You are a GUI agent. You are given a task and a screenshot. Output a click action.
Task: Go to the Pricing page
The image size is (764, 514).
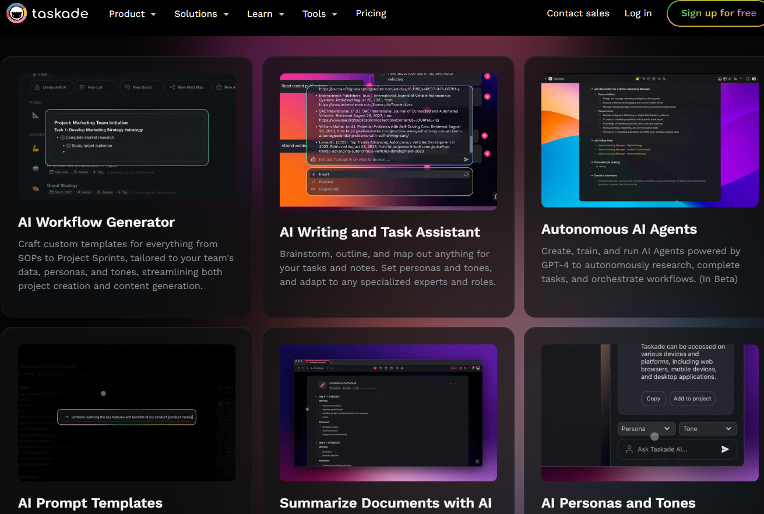point(371,13)
